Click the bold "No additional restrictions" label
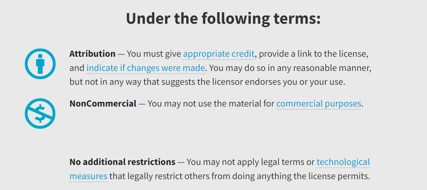This screenshot has width=427, height=190. (x=122, y=162)
